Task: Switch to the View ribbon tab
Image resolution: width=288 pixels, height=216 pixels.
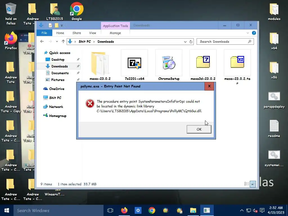Action: 93,33
